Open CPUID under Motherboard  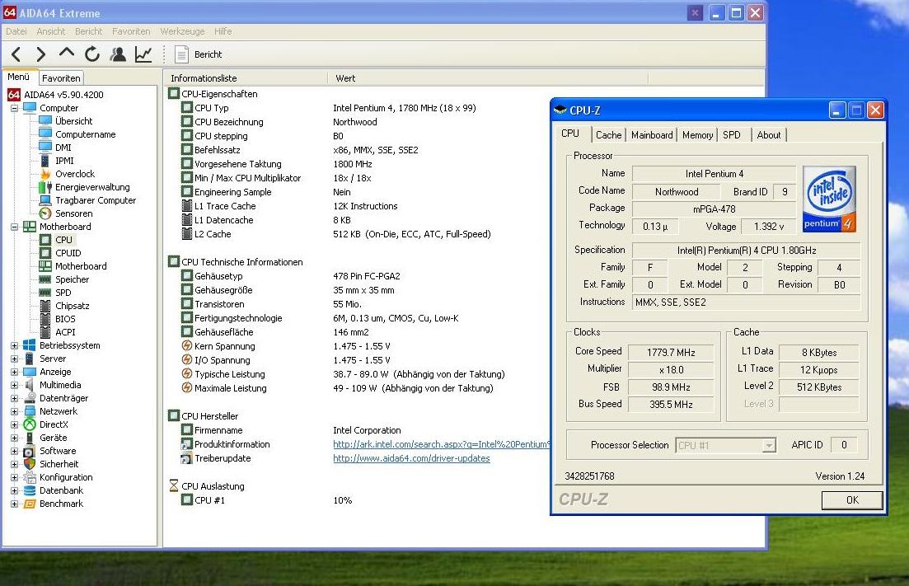pyautogui.click(x=68, y=253)
